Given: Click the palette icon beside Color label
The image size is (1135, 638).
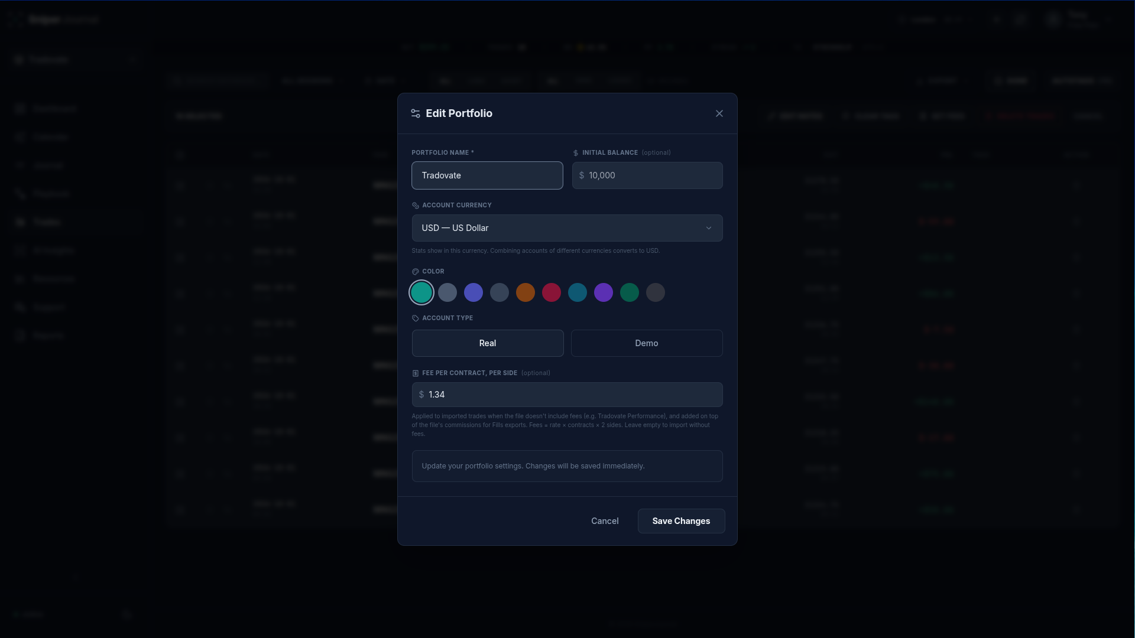Looking at the screenshot, I should click(416, 272).
